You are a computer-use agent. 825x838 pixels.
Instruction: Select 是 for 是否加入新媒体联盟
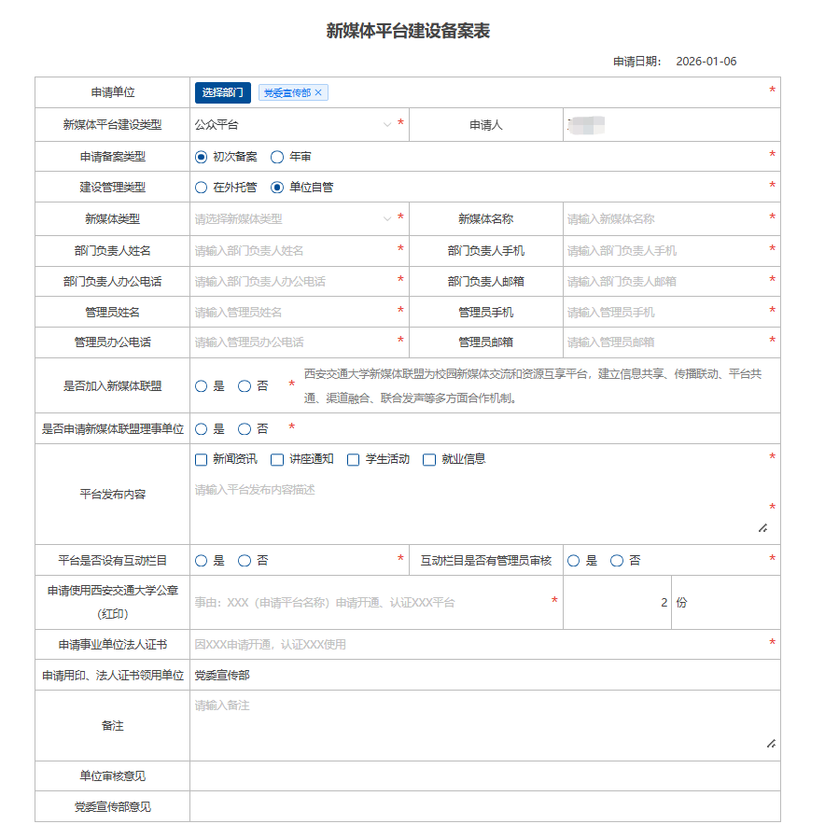(x=201, y=385)
